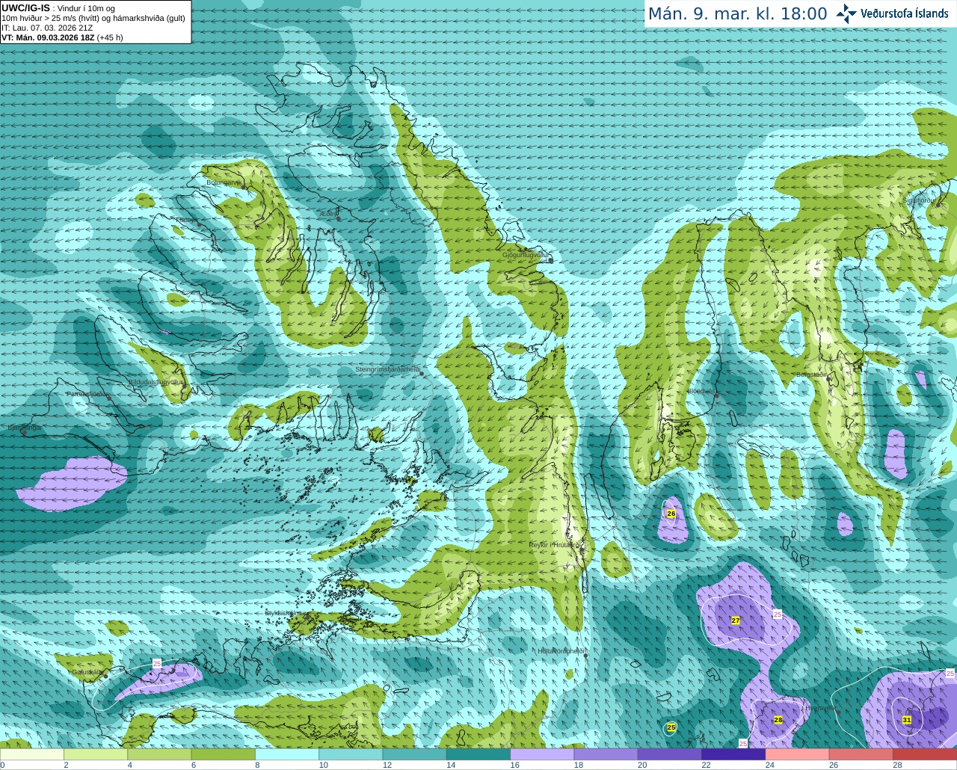Click the white 25 contour label beside the 27 marker
The width and height of the screenshot is (957, 770).
click(778, 614)
